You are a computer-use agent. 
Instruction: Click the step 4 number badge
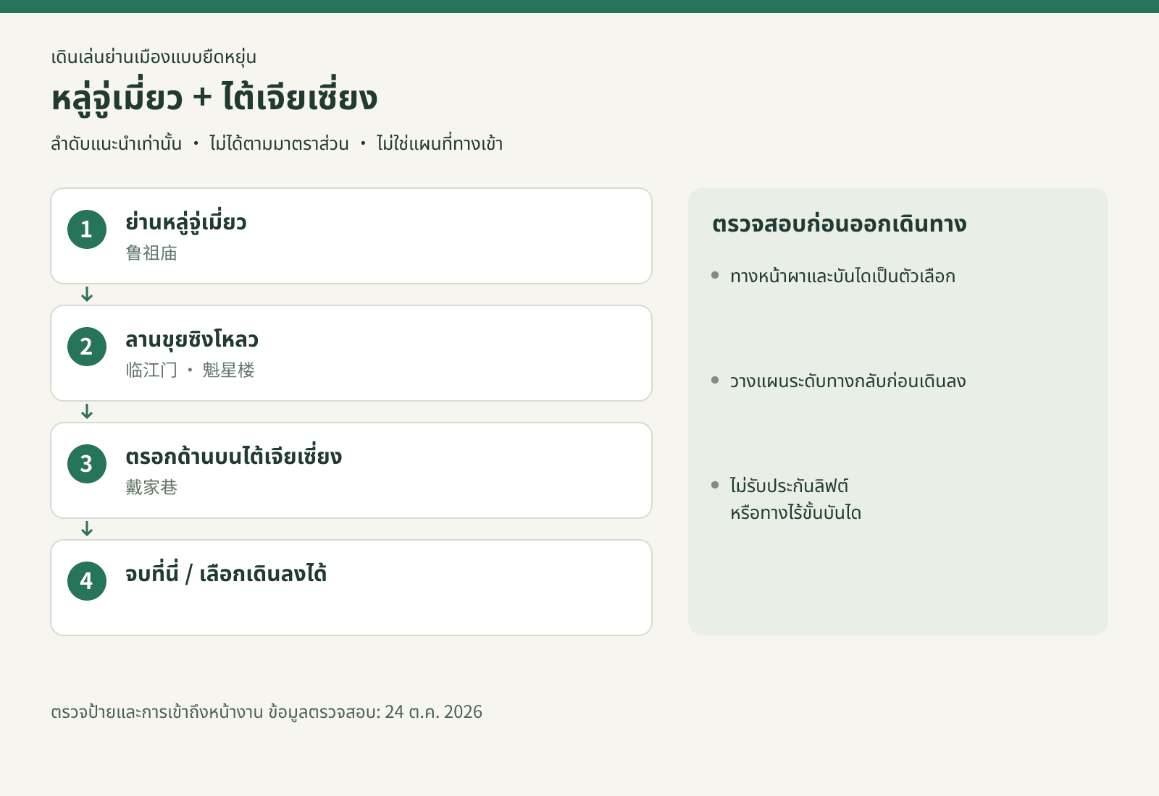click(87, 581)
